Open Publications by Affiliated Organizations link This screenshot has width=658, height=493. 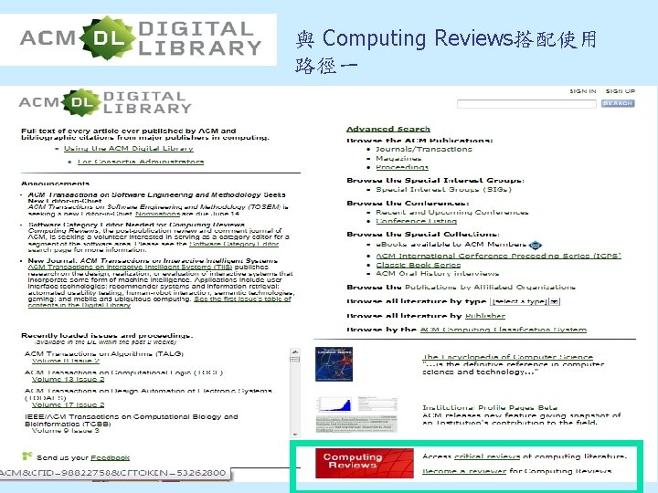(490, 288)
